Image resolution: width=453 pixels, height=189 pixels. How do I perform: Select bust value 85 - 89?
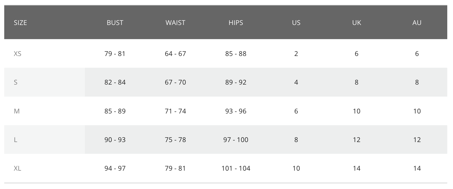tap(115, 111)
